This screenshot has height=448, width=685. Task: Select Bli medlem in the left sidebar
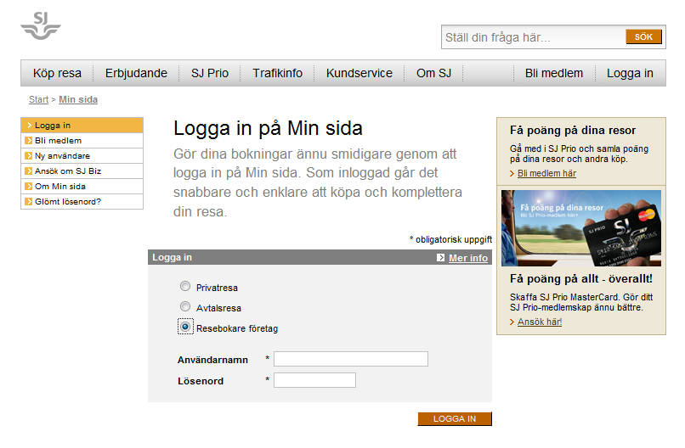pos(82,141)
